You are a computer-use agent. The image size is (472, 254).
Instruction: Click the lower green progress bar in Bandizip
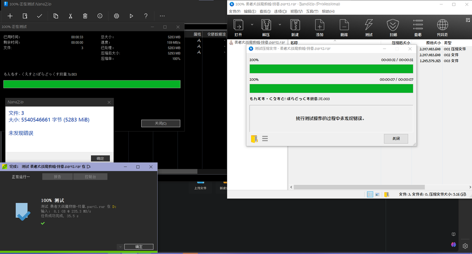(x=331, y=88)
